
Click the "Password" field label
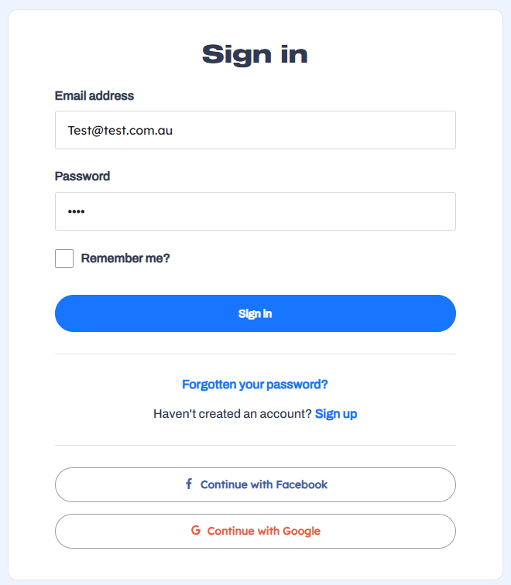pos(82,176)
